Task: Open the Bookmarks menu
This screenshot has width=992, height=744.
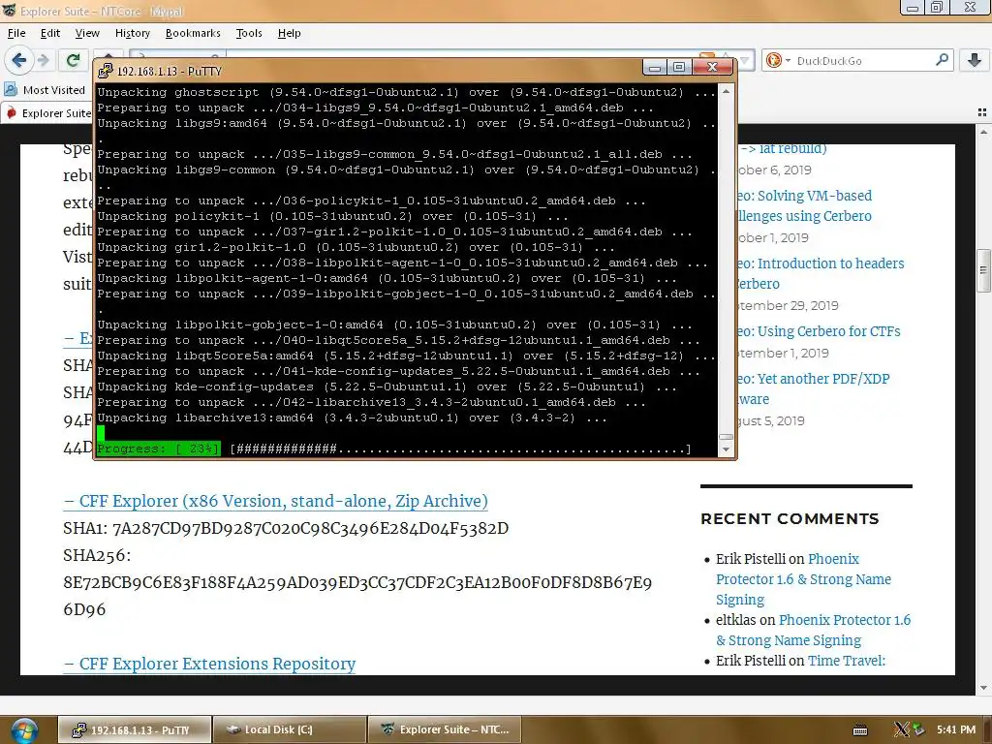Action: point(193,33)
